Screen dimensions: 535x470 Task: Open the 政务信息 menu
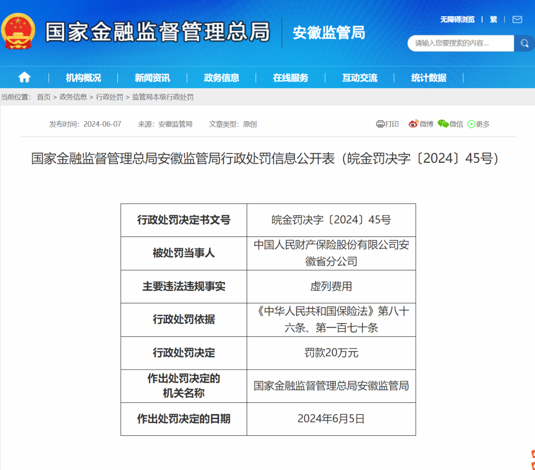click(x=221, y=78)
